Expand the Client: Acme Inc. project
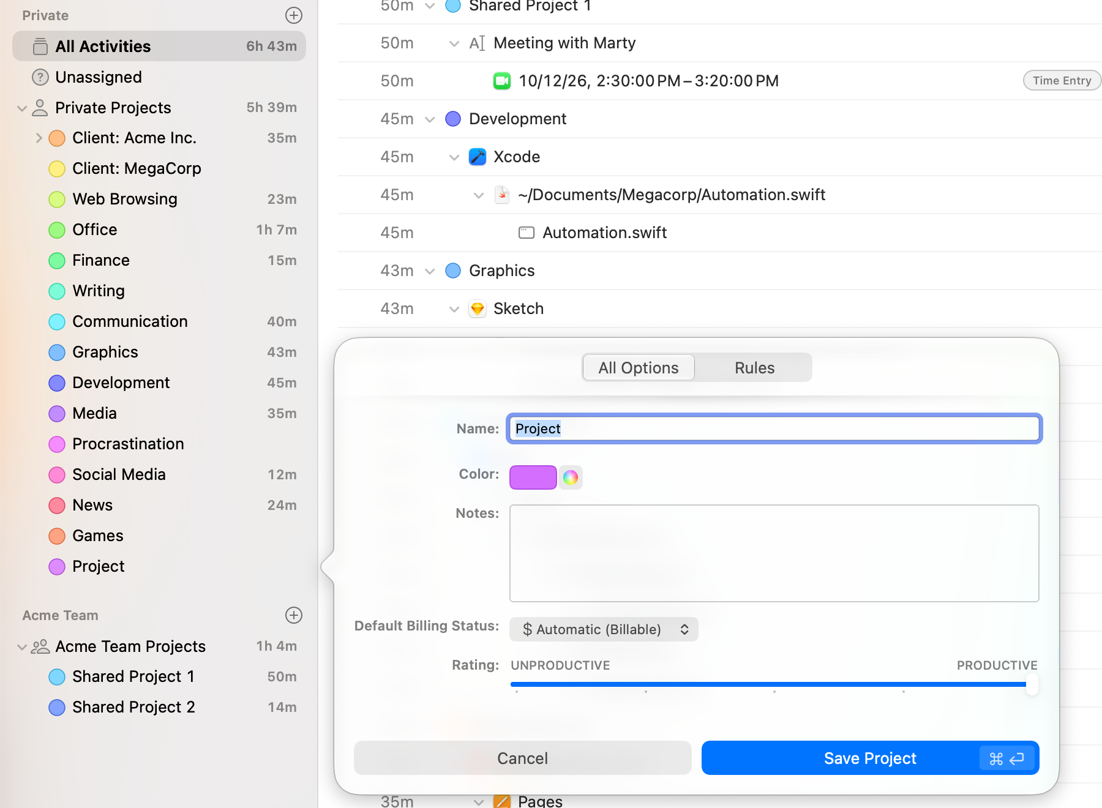Viewport: 1102px width, 808px height. 39,138
